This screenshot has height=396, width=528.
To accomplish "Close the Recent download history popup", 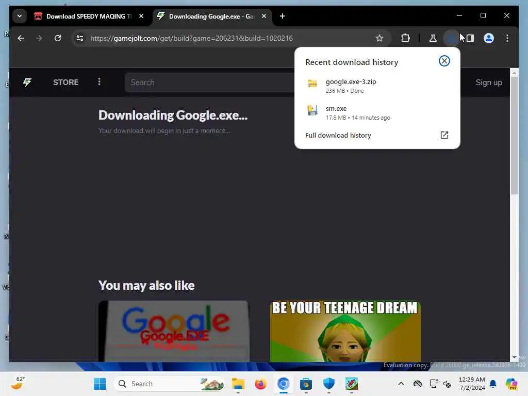I will (444, 61).
